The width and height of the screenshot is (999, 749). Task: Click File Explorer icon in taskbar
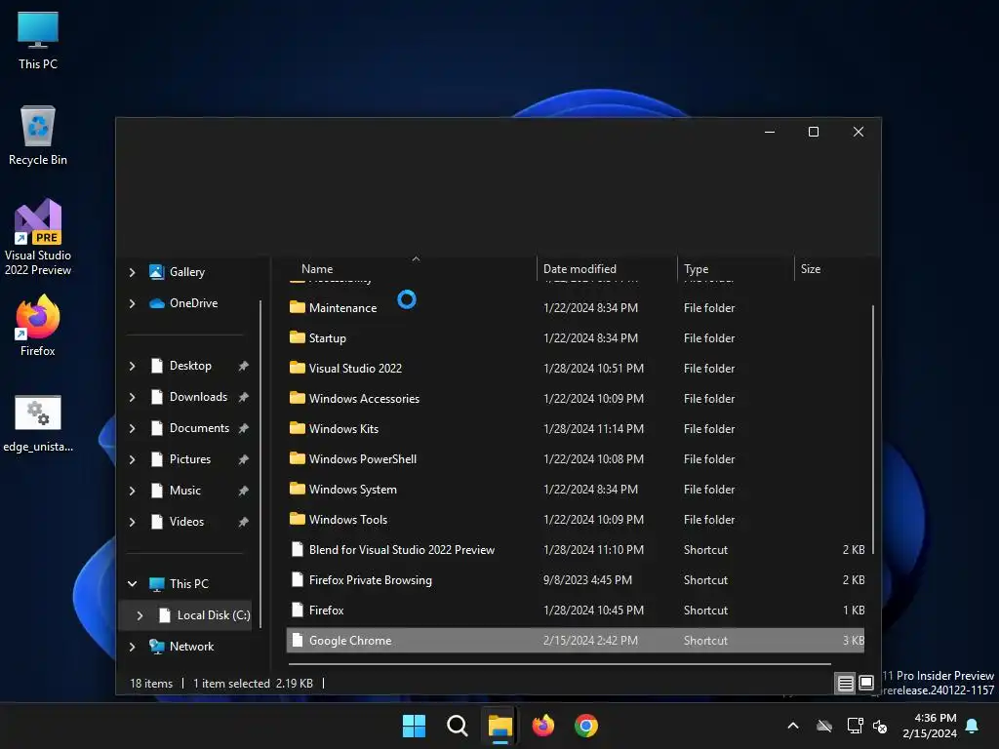pyautogui.click(x=500, y=726)
